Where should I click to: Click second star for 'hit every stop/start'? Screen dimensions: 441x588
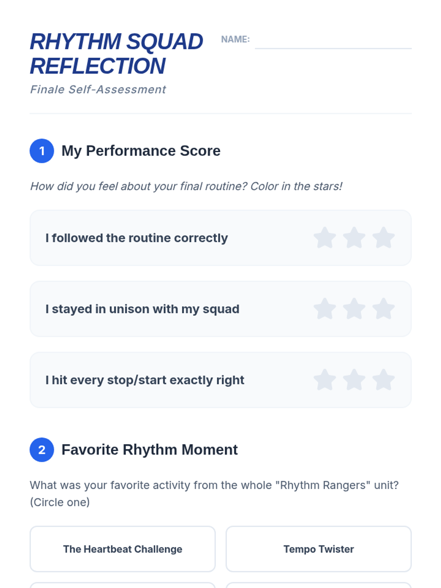[x=354, y=380]
